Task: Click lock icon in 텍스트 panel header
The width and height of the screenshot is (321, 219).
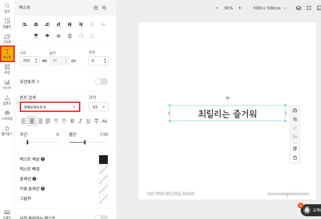Action: click(x=95, y=8)
